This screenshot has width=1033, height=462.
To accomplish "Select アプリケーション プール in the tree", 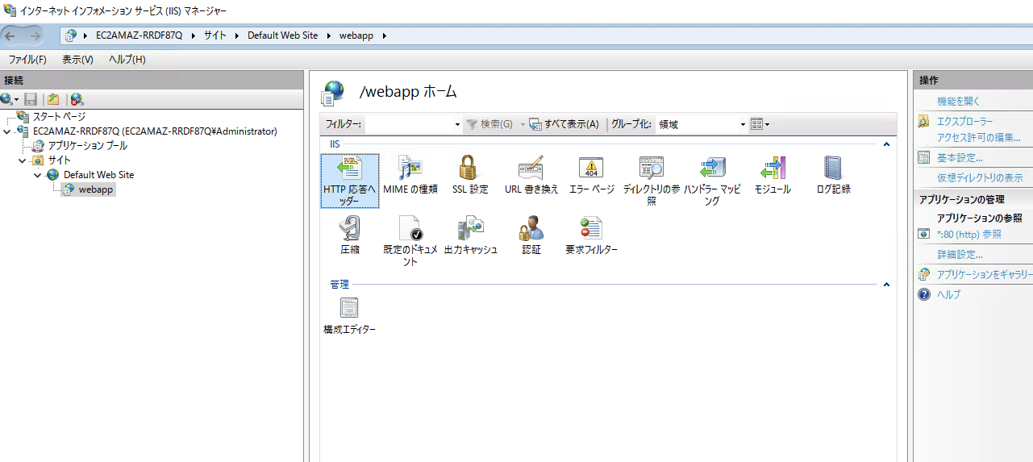I will (x=87, y=146).
